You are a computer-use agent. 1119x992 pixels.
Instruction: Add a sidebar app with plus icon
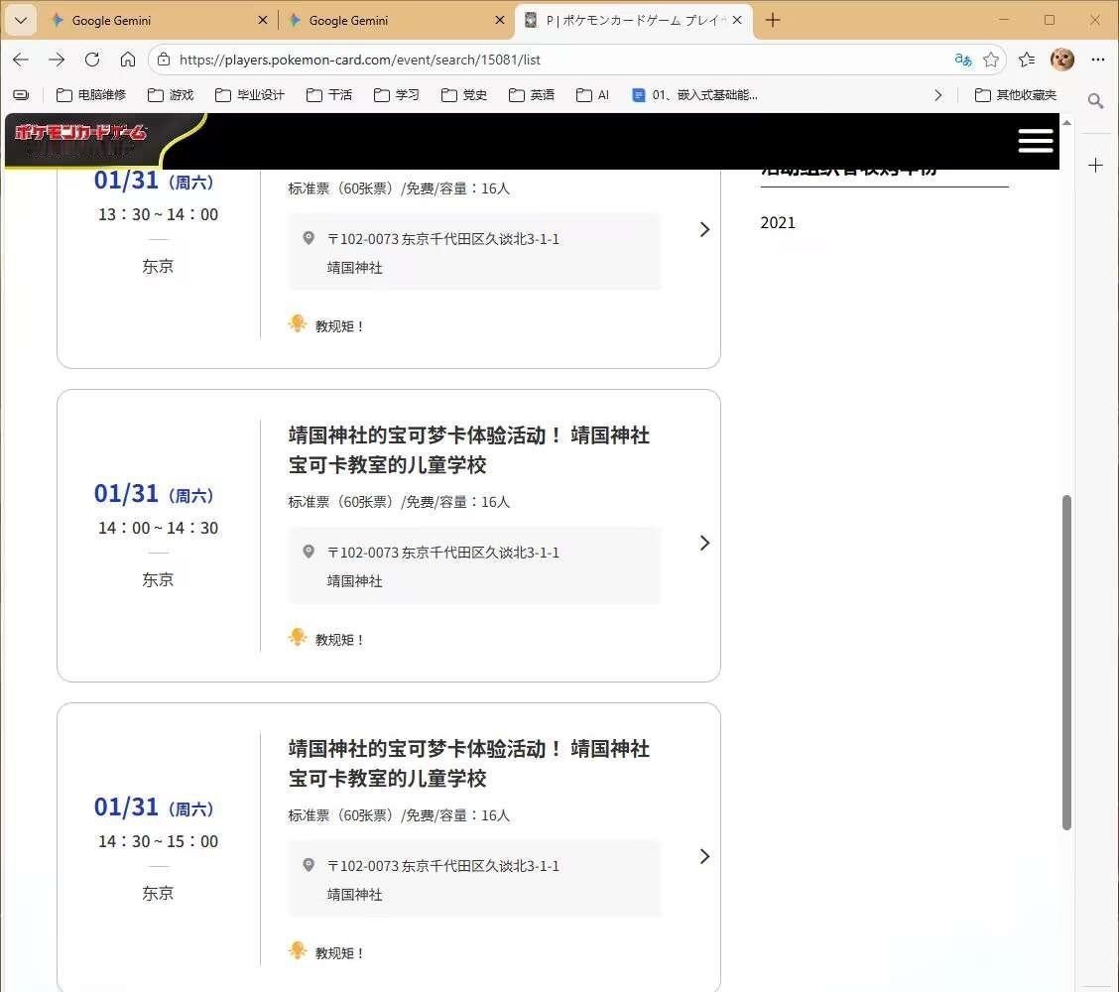(1095, 166)
